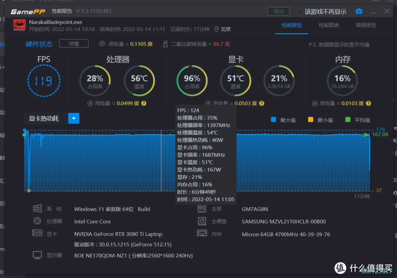Click the memory 16% gauge
Screen dimensions: 397x278
[x=342, y=81]
